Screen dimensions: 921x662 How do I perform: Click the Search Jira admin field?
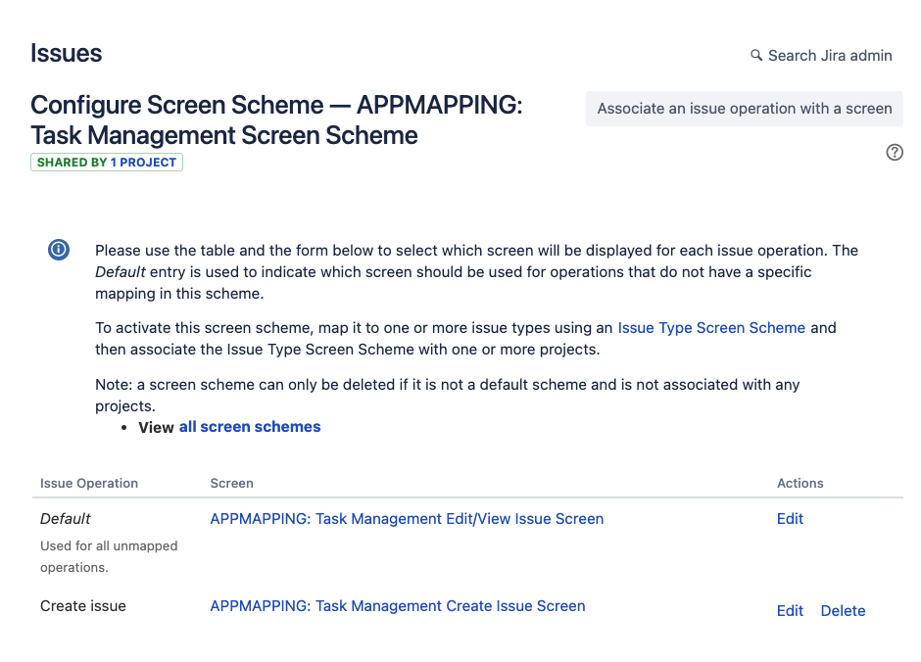point(828,56)
